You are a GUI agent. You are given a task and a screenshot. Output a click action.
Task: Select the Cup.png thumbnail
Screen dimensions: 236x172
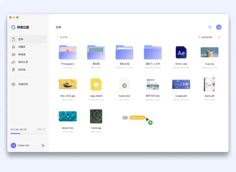click(x=209, y=52)
